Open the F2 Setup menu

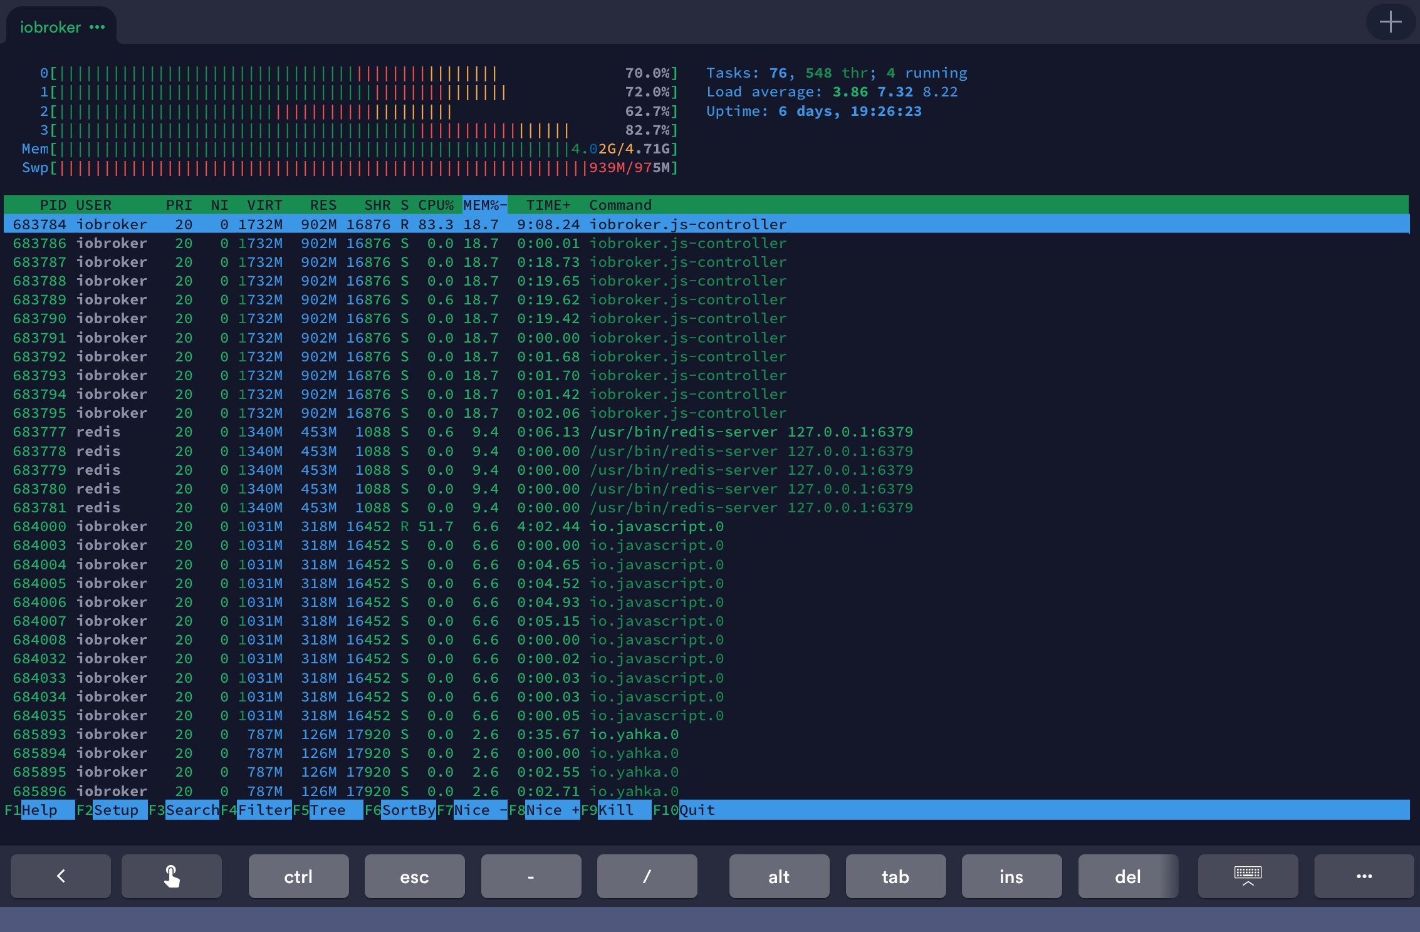(115, 810)
